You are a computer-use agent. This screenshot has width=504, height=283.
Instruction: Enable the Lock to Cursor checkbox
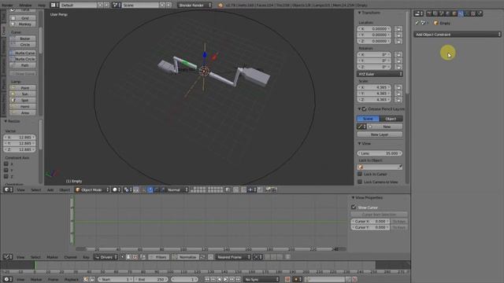[x=360, y=174]
